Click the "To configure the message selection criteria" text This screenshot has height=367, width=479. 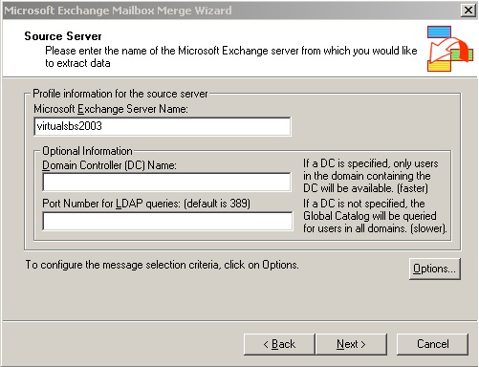point(162,265)
